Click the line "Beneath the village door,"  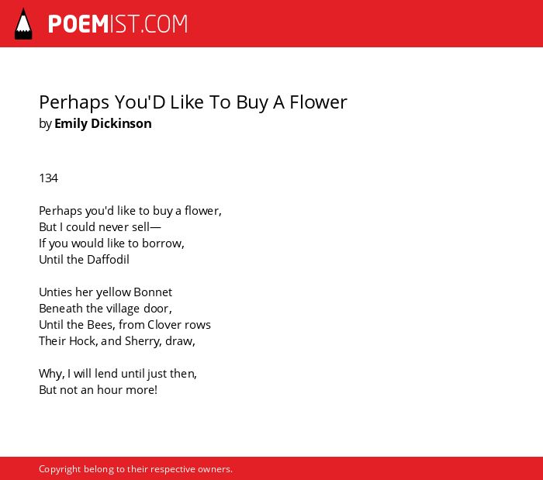105,309
